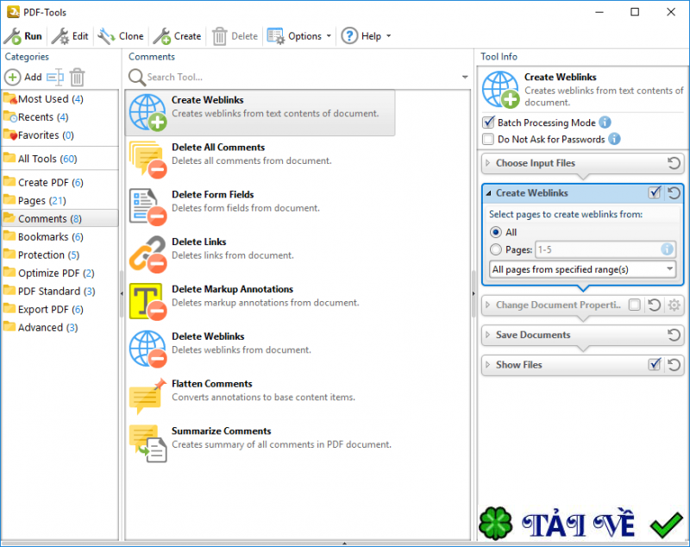690x547 pixels.
Task: Expand the Choose Input Files step
Action: 487,163
